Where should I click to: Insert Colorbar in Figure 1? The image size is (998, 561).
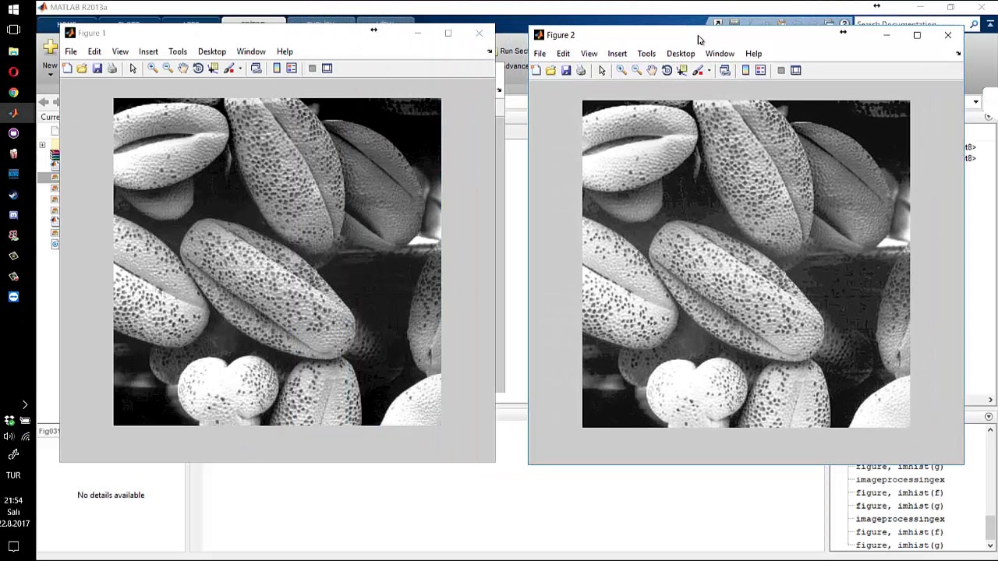[x=277, y=69]
